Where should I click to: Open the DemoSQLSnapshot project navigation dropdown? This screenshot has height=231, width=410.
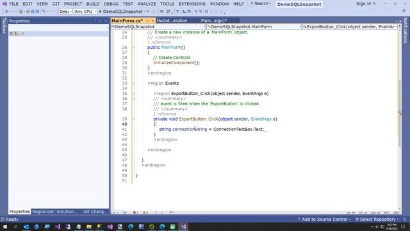(158, 27)
